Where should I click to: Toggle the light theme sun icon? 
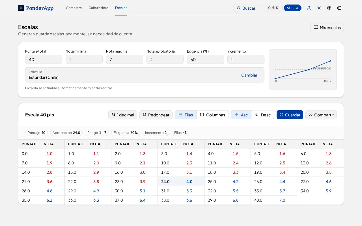point(319,8)
